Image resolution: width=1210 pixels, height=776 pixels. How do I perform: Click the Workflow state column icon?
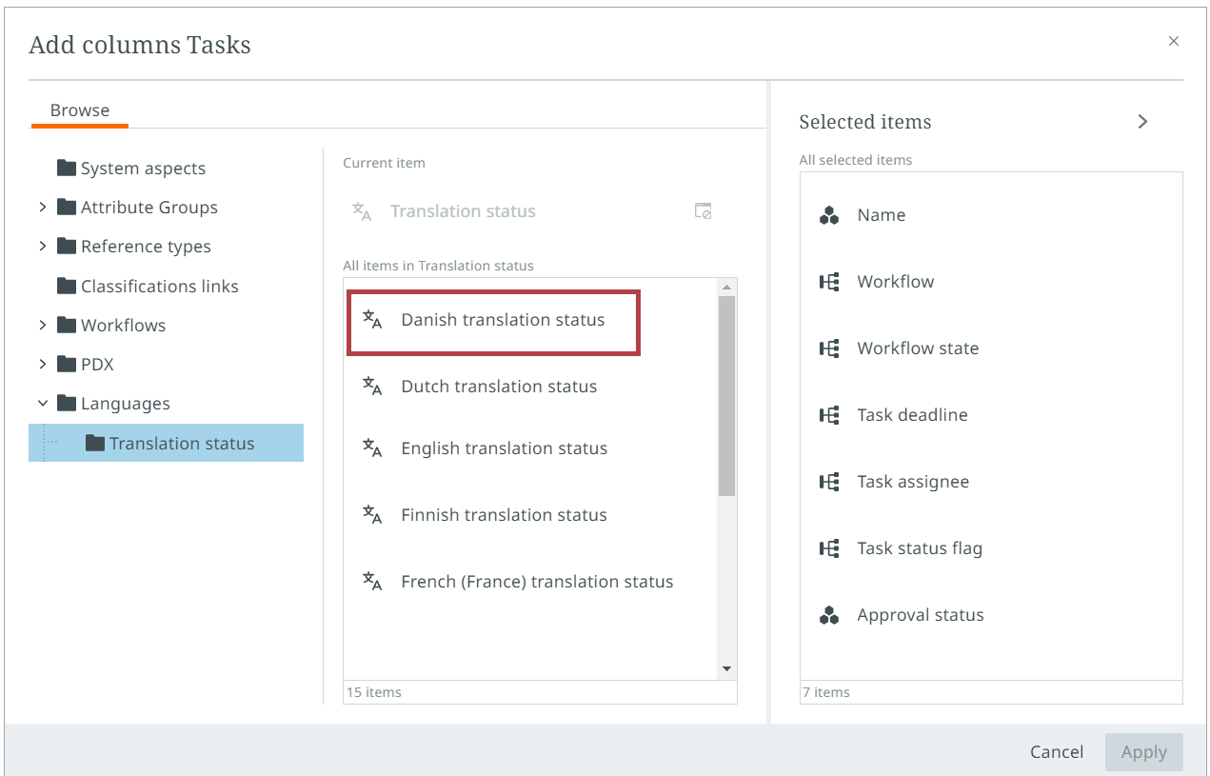[829, 348]
